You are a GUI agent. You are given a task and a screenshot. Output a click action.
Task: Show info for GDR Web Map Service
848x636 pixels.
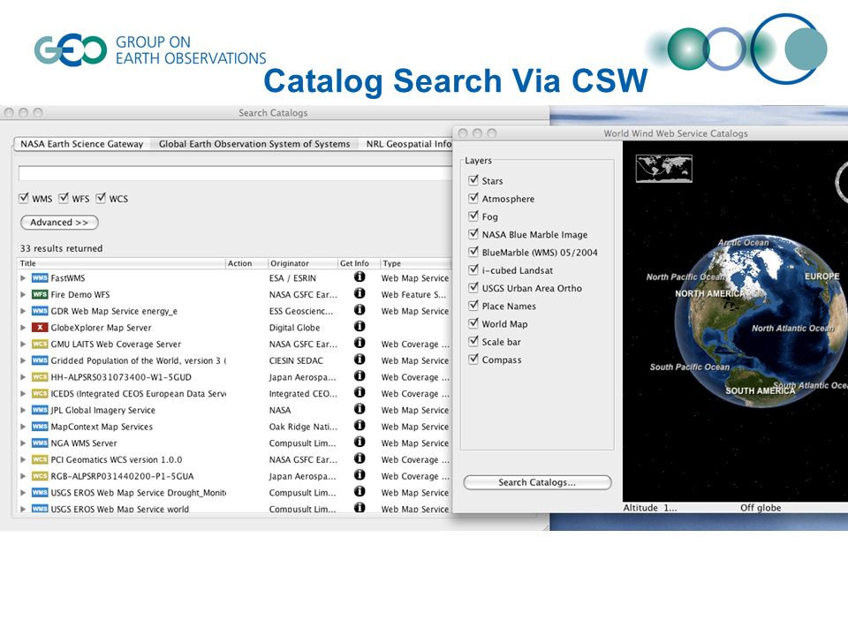coord(360,310)
